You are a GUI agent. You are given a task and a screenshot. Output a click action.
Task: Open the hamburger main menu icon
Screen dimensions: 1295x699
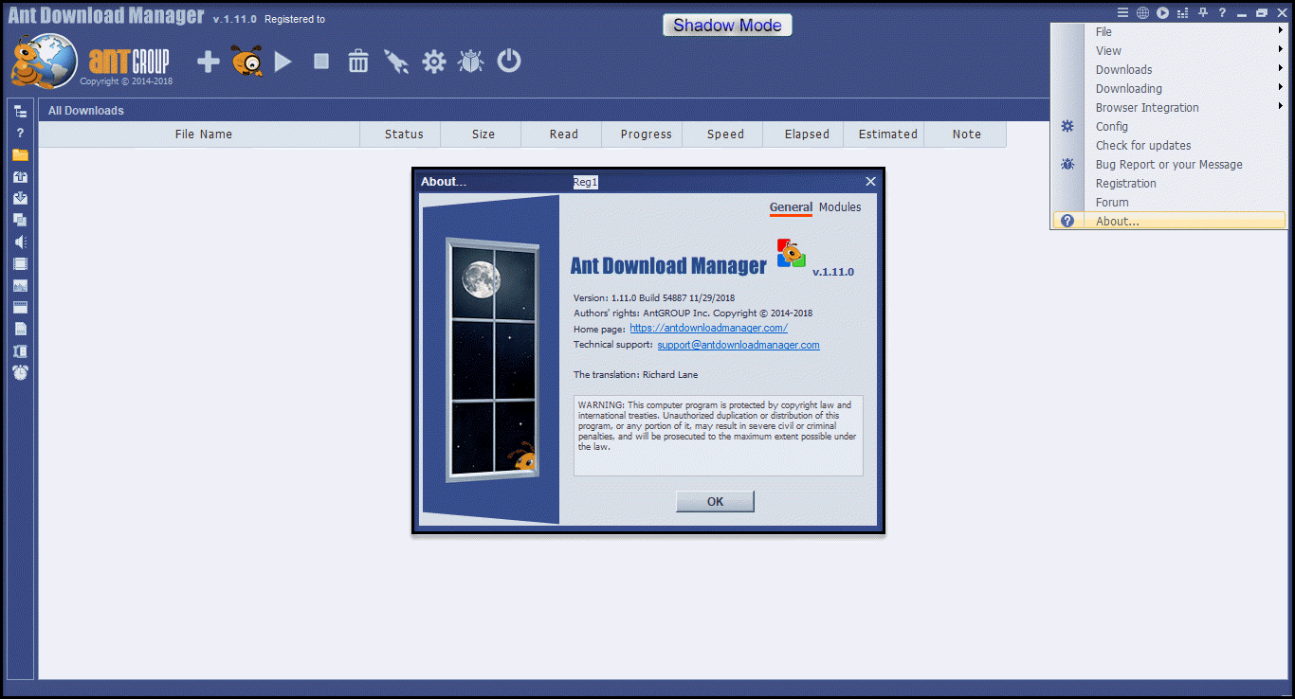pos(1123,13)
